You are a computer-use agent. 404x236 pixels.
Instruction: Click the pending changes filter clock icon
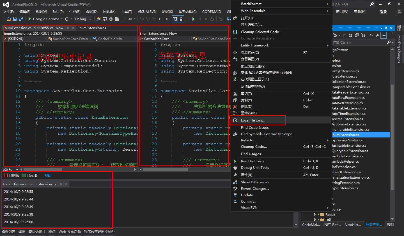335,35
